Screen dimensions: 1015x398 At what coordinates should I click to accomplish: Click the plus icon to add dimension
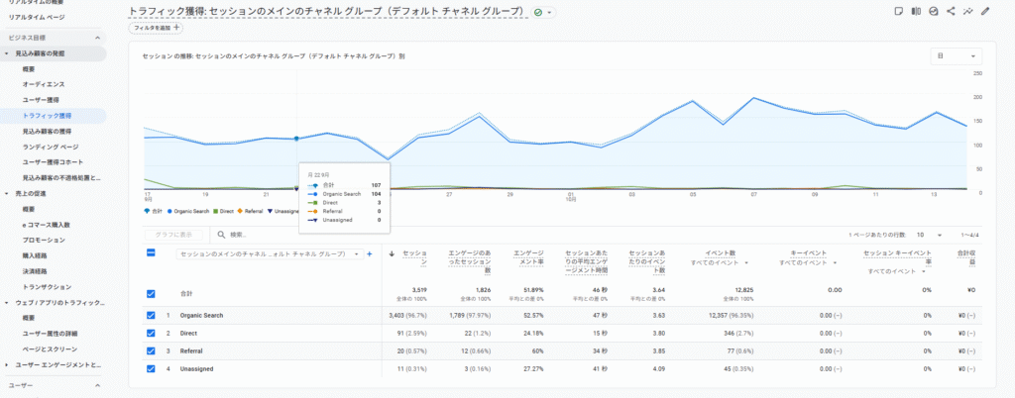click(x=370, y=253)
